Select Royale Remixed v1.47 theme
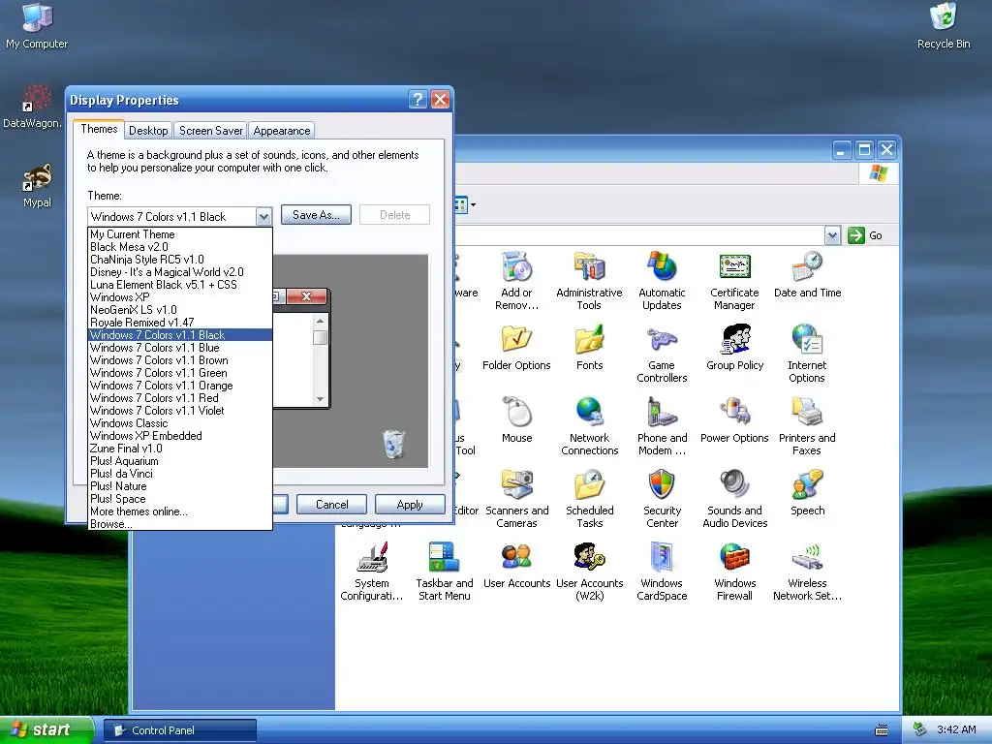992x744 pixels. [x=180, y=323]
